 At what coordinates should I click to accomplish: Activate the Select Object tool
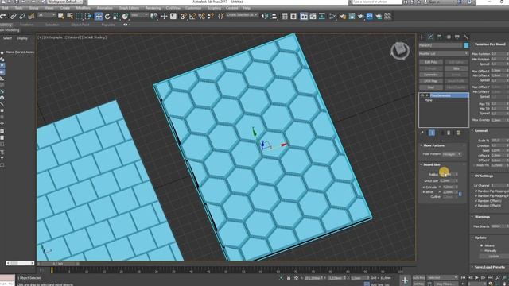[x=60, y=16]
